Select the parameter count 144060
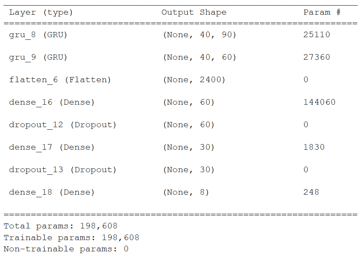Screen dimensions: 361x257 pyautogui.click(x=319, y=102)
